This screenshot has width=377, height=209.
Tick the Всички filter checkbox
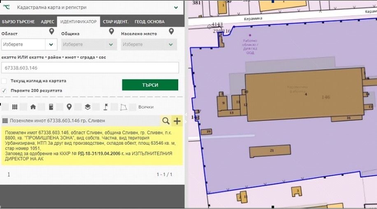click(x=133, y=107)
